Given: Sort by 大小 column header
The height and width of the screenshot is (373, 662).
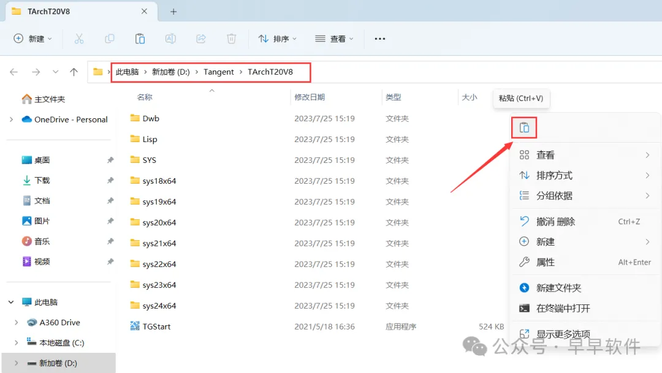Looking at the screenshot, I should click(x=470, y=97).
